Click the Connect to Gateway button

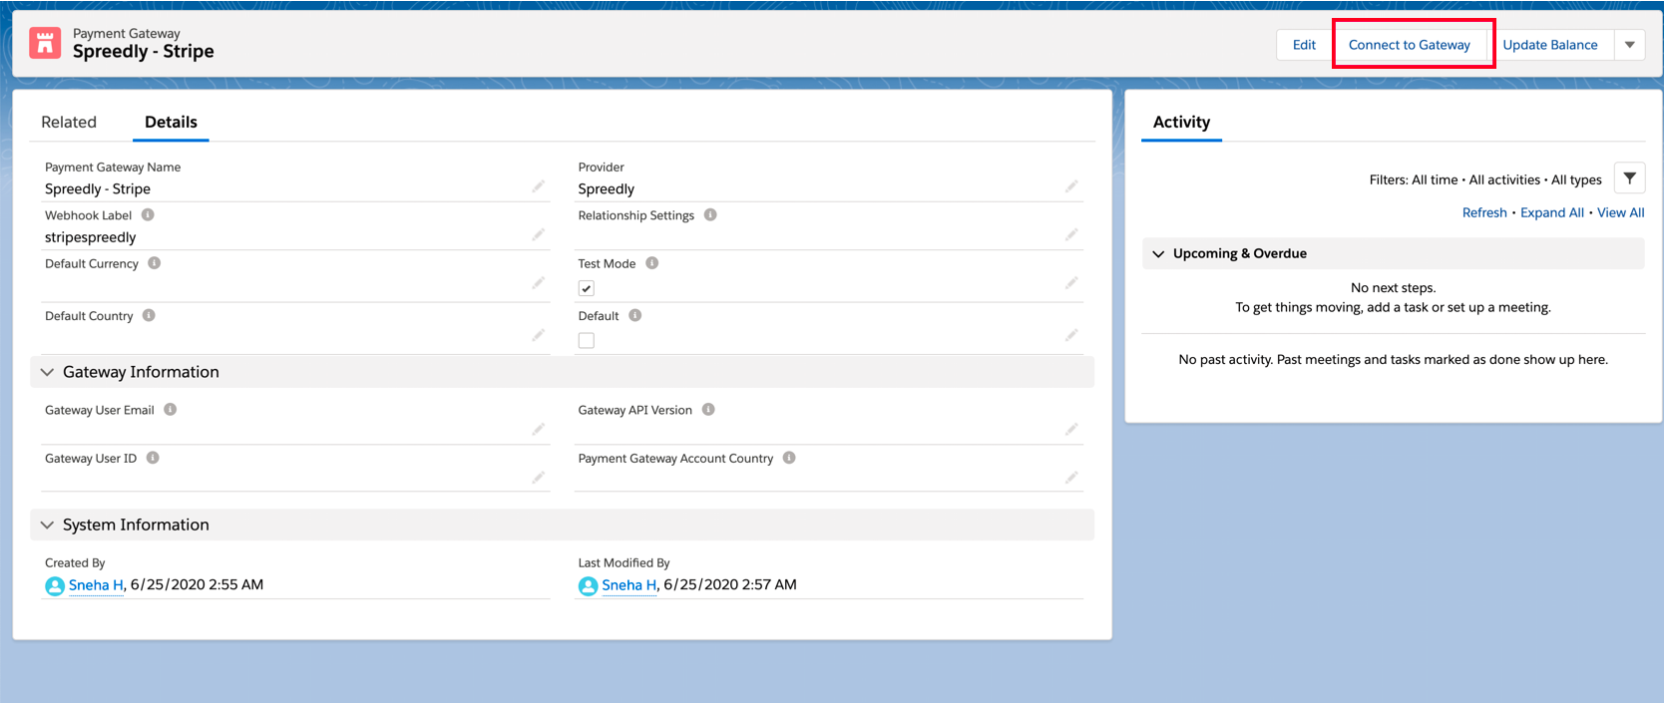(x=1409, y=45)
